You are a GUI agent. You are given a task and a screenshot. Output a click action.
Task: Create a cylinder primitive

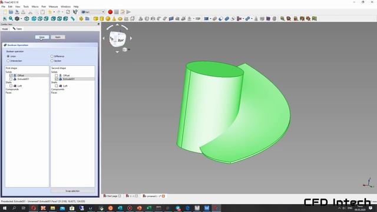[102, 19]
